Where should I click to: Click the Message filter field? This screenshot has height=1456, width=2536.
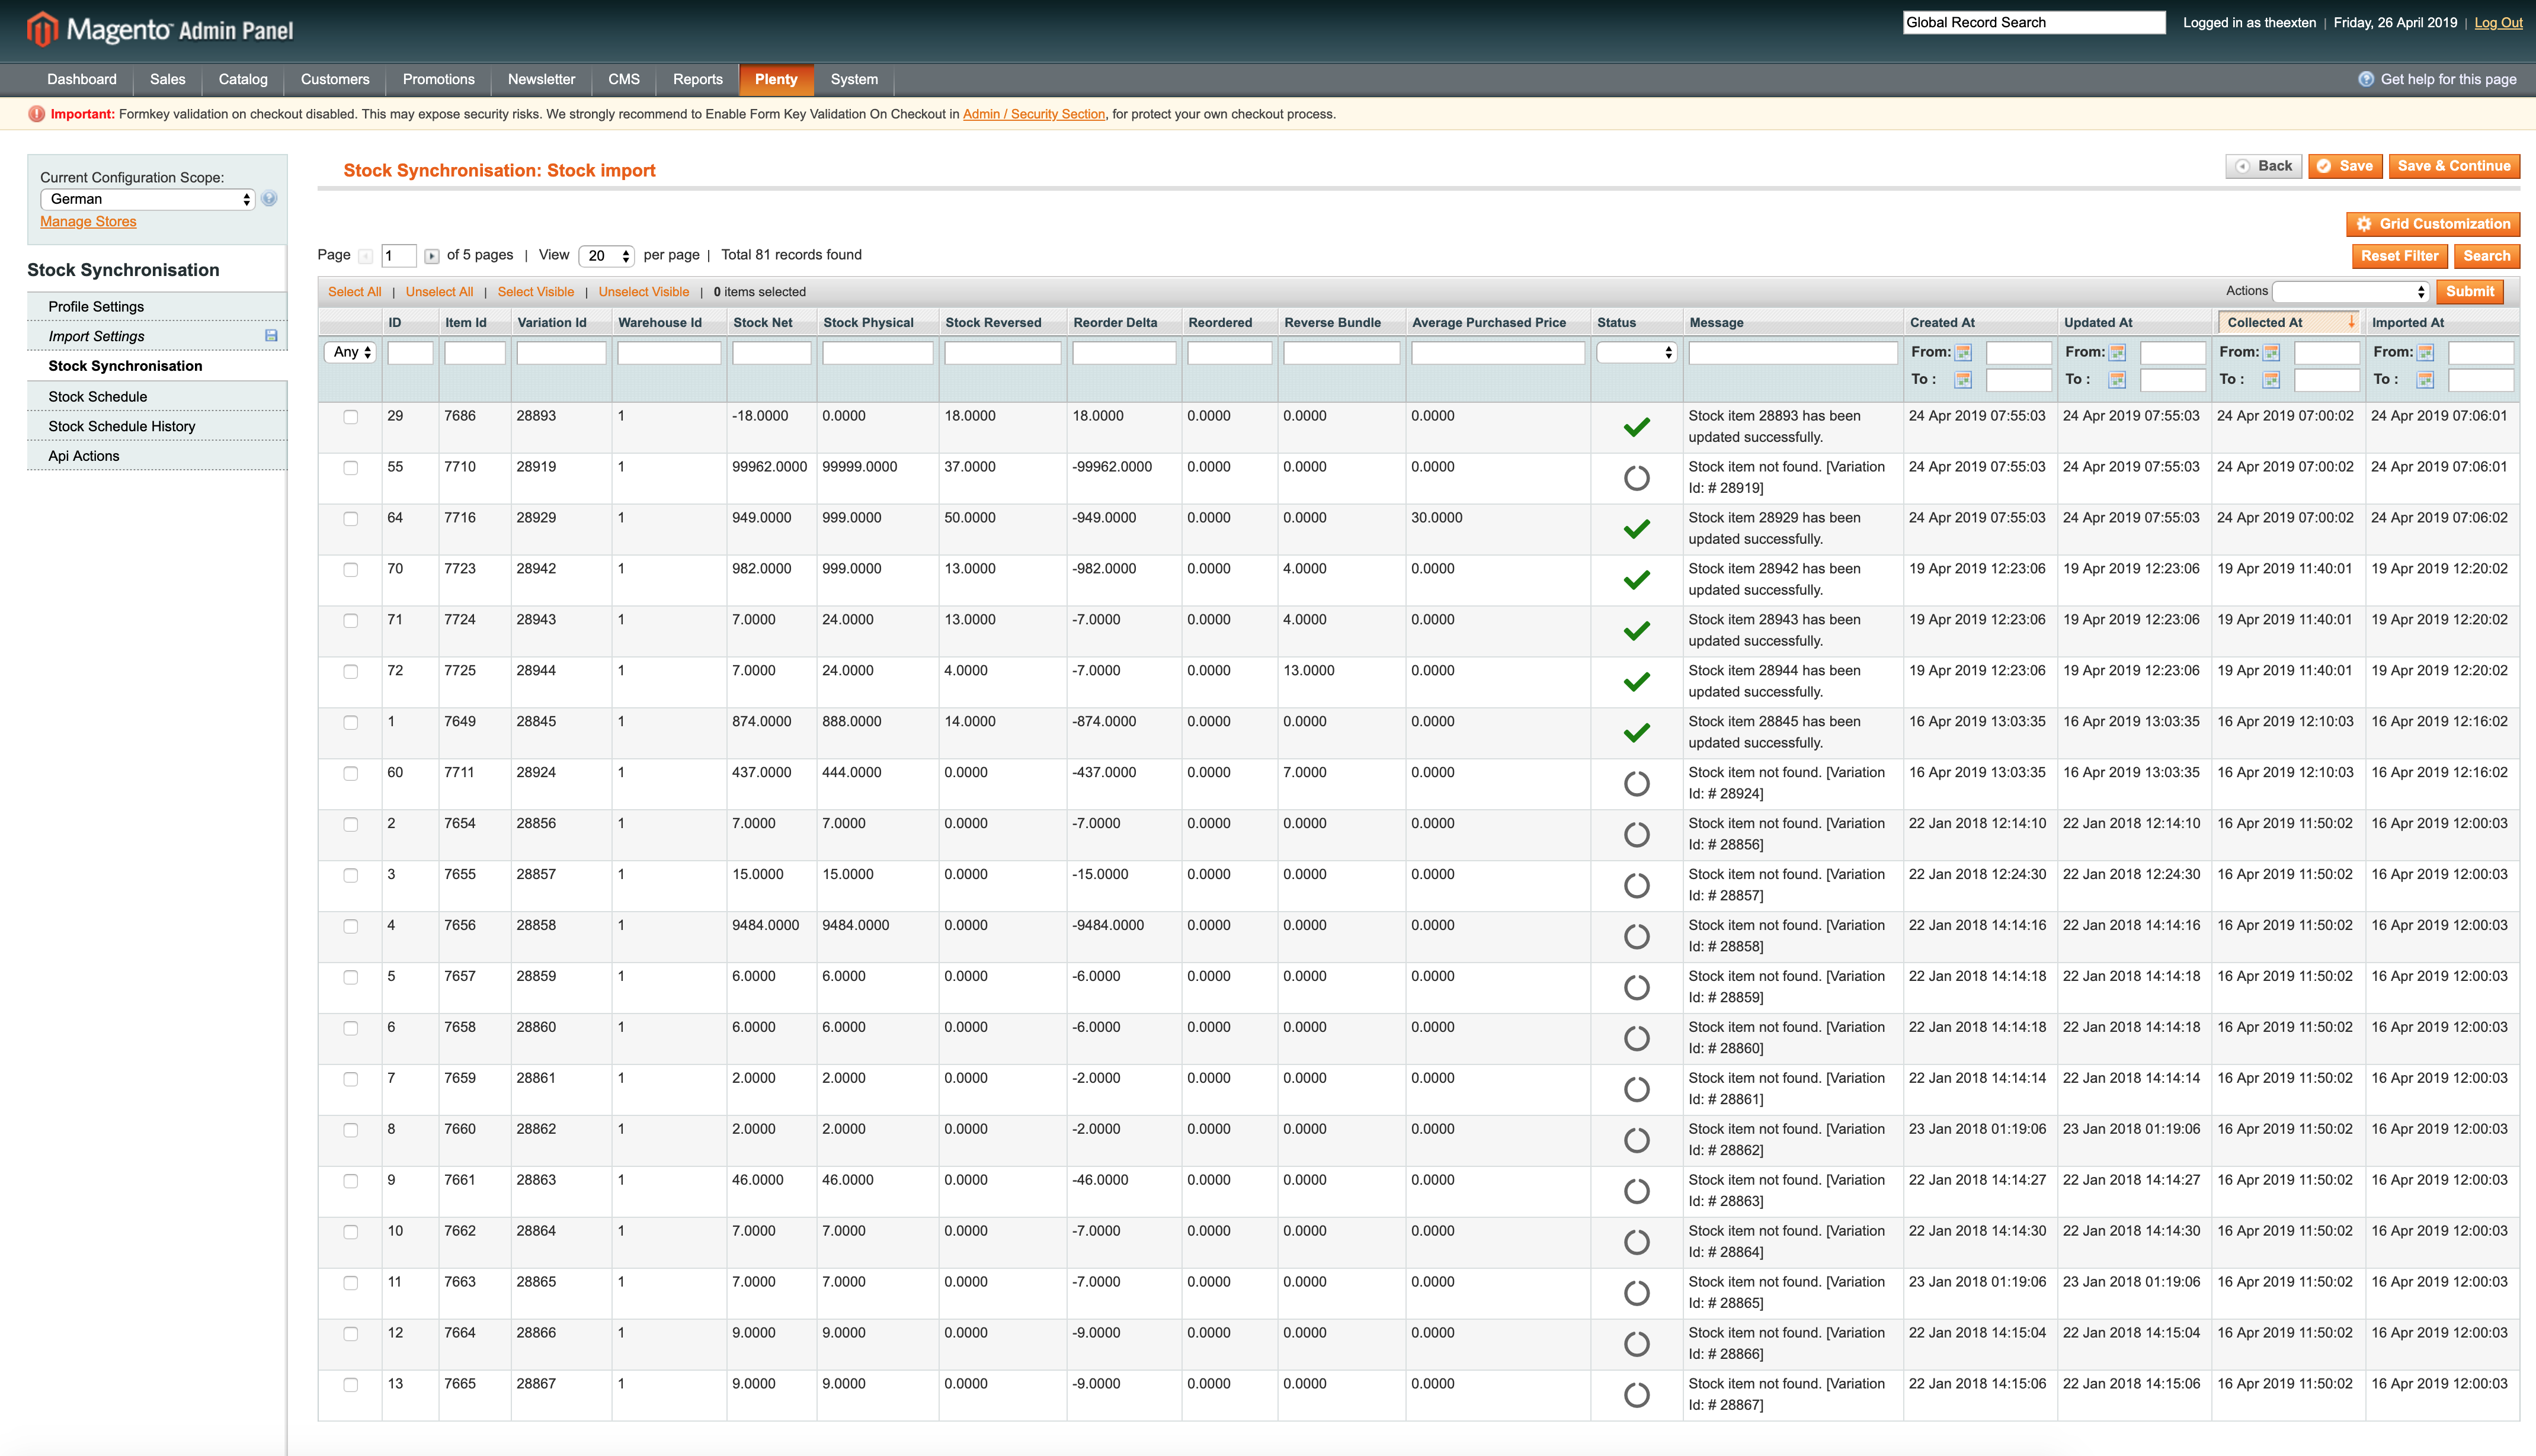pyautogui.click(x=1792, y=352)
